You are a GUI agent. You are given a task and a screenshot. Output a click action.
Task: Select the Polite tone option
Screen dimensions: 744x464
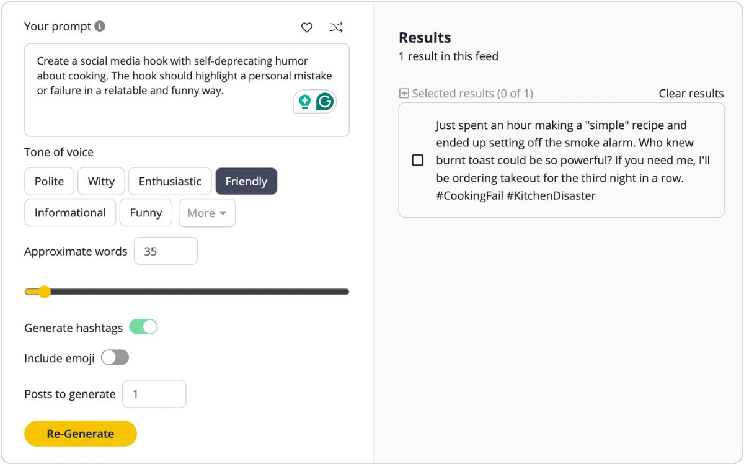(x=49, y=181)
